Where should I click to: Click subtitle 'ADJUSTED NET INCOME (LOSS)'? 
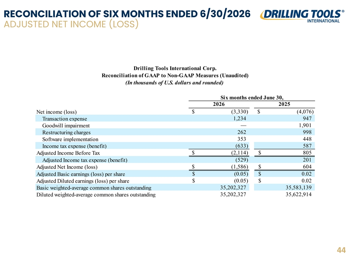(x=71, y=24)
